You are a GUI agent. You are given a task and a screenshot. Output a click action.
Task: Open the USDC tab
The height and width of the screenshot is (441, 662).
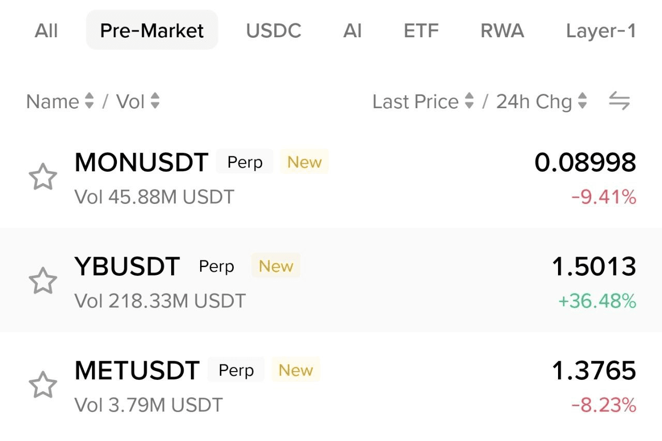pos(274,31)
